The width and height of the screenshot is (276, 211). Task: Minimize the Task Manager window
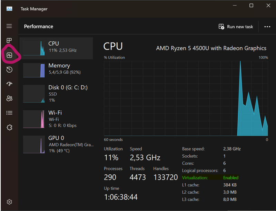(235, 6)
